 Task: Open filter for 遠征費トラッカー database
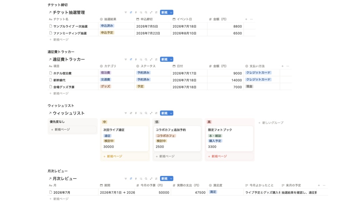point(126,60)
